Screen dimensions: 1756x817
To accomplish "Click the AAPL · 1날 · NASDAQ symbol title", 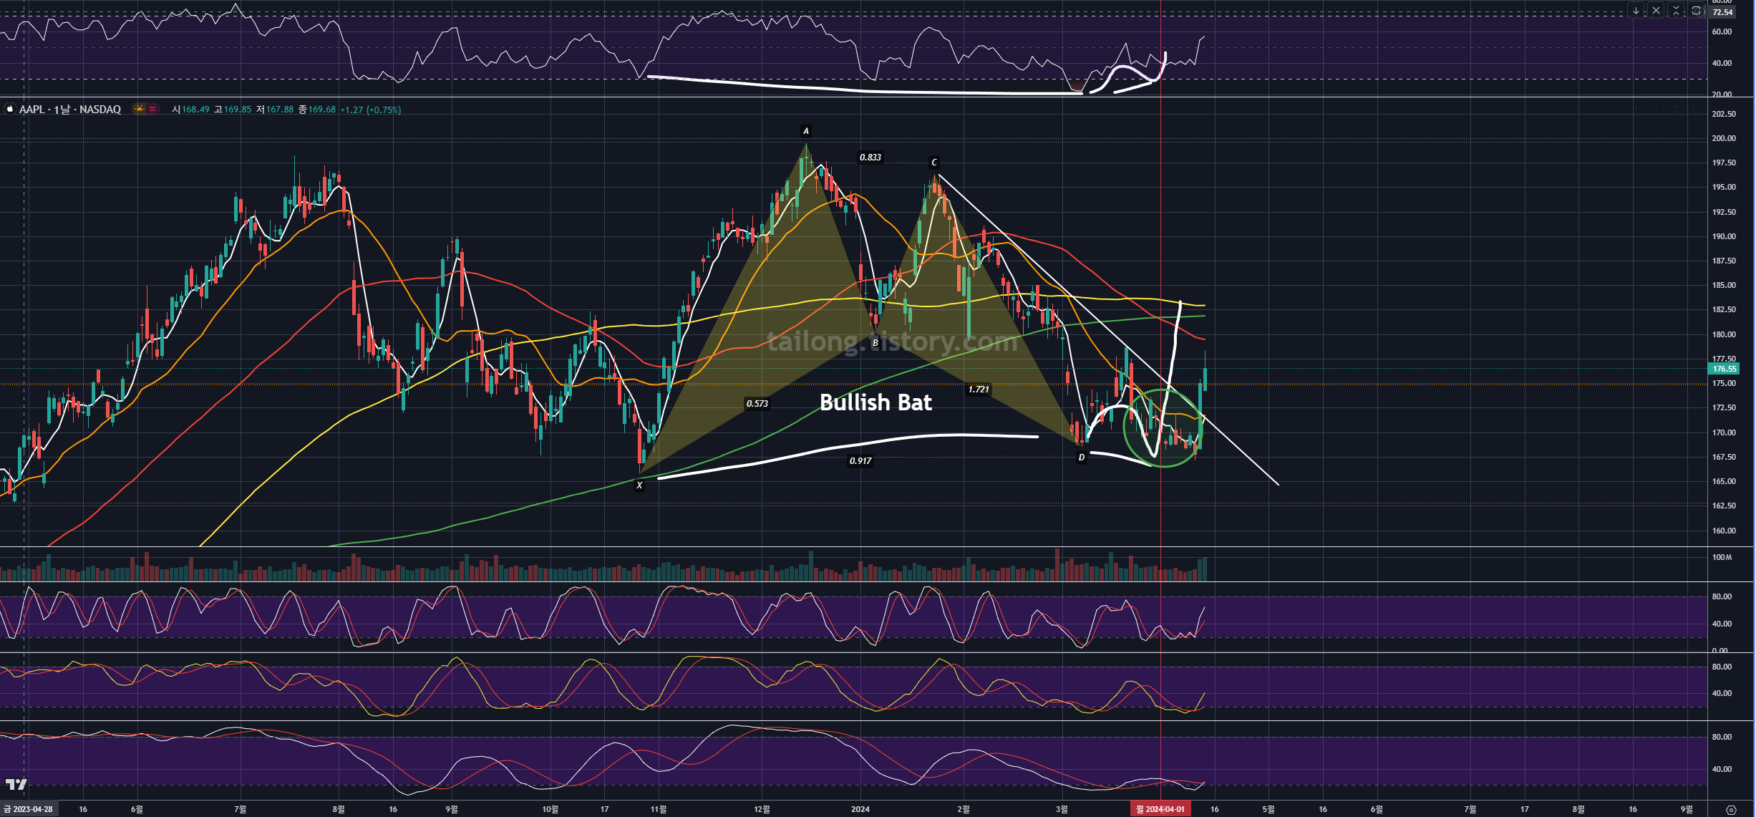I will tap(69, 110).
